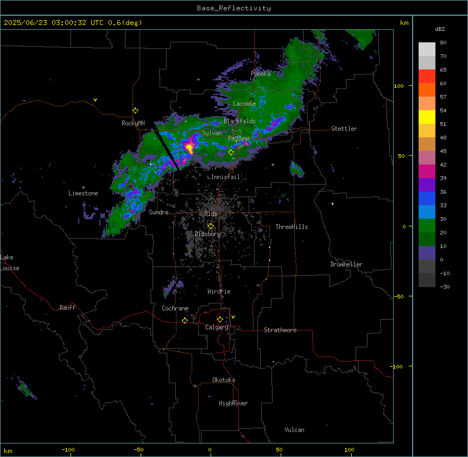Click the black radar beam-blockage wedge
468x457 pixels.
(x=167, y=151)
